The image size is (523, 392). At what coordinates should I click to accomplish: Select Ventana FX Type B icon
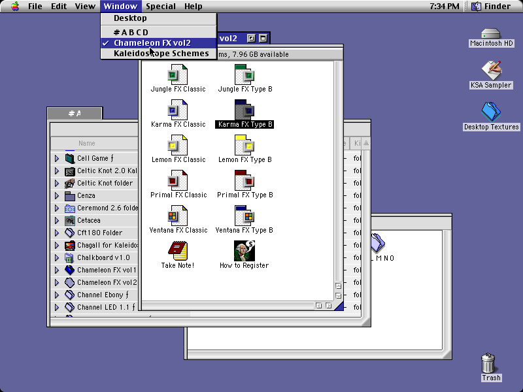(245, 216)
